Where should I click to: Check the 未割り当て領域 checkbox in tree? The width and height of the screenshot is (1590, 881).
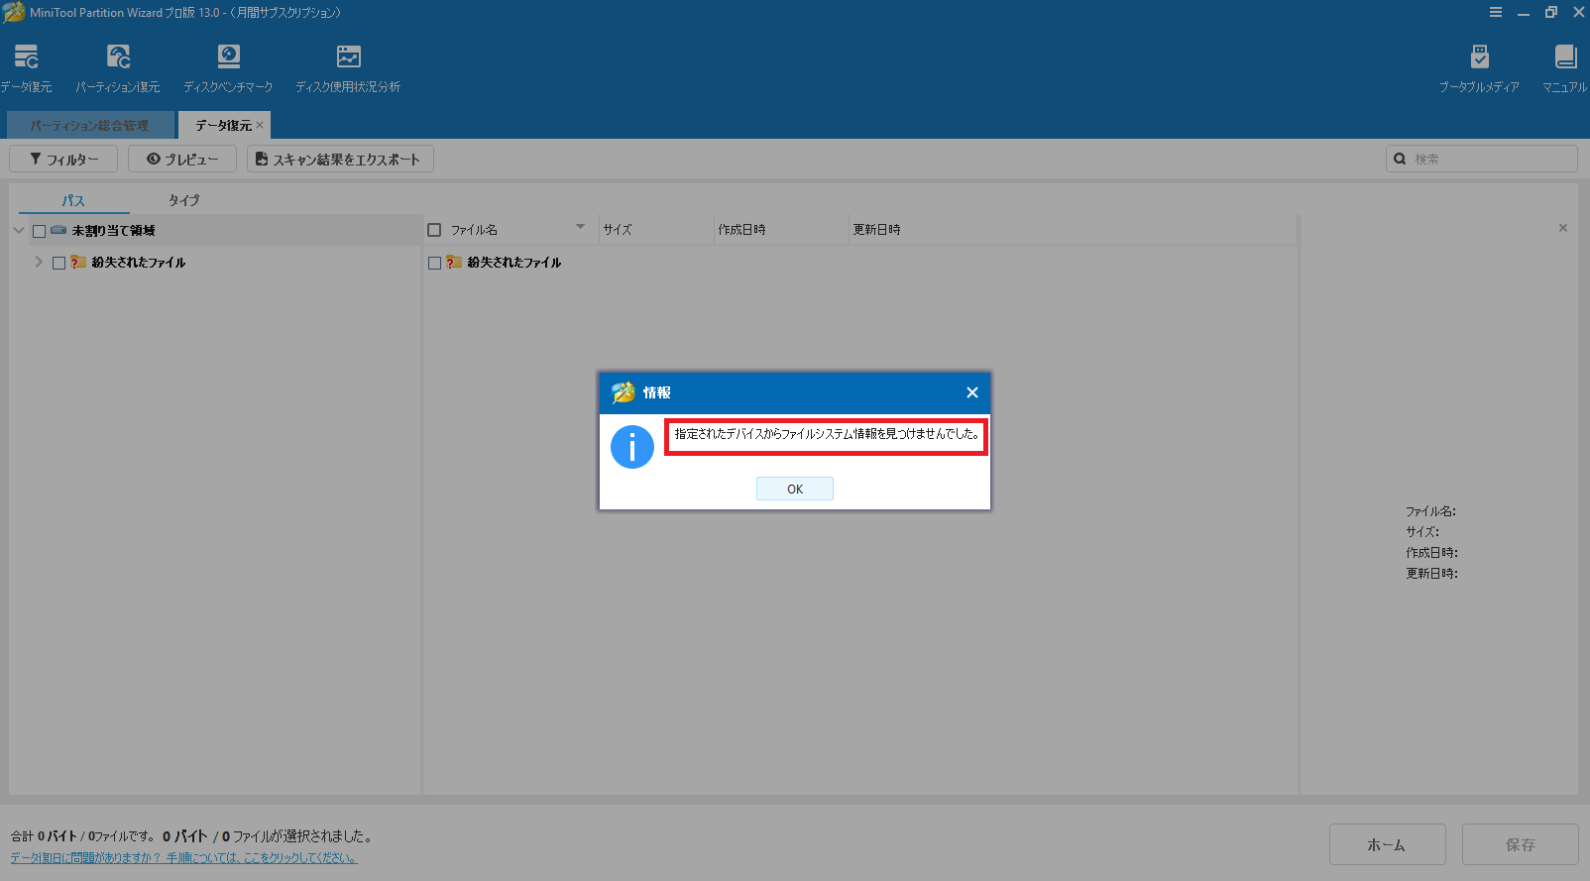click(x=40, y=231)
